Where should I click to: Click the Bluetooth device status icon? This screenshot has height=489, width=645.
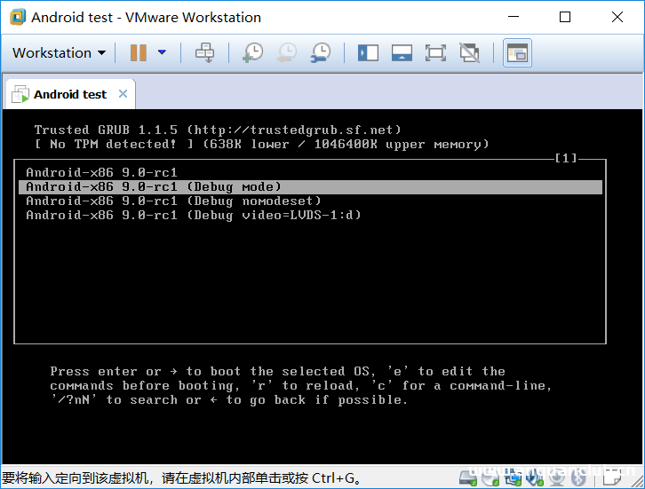click(x=578, y=477)
